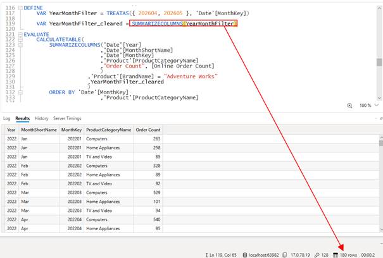Click the MonthKey cell for Apr Computers
Image resolution: width=383 pixels, height=258 pixels.
click(72, 219)
